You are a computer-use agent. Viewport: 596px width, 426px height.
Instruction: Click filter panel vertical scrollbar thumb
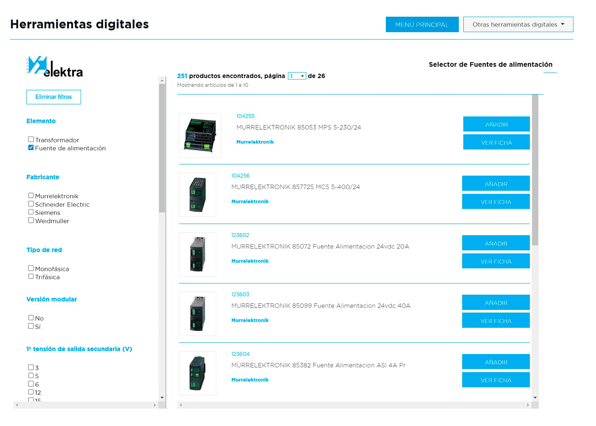pos(162,148)
